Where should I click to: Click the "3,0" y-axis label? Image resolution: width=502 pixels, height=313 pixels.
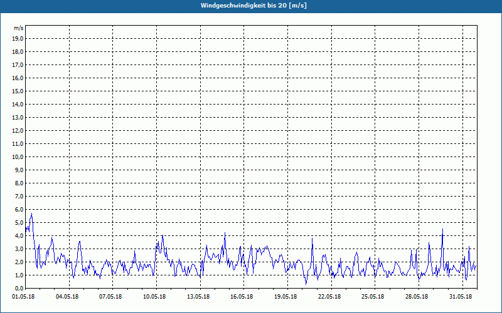[19, 249]
